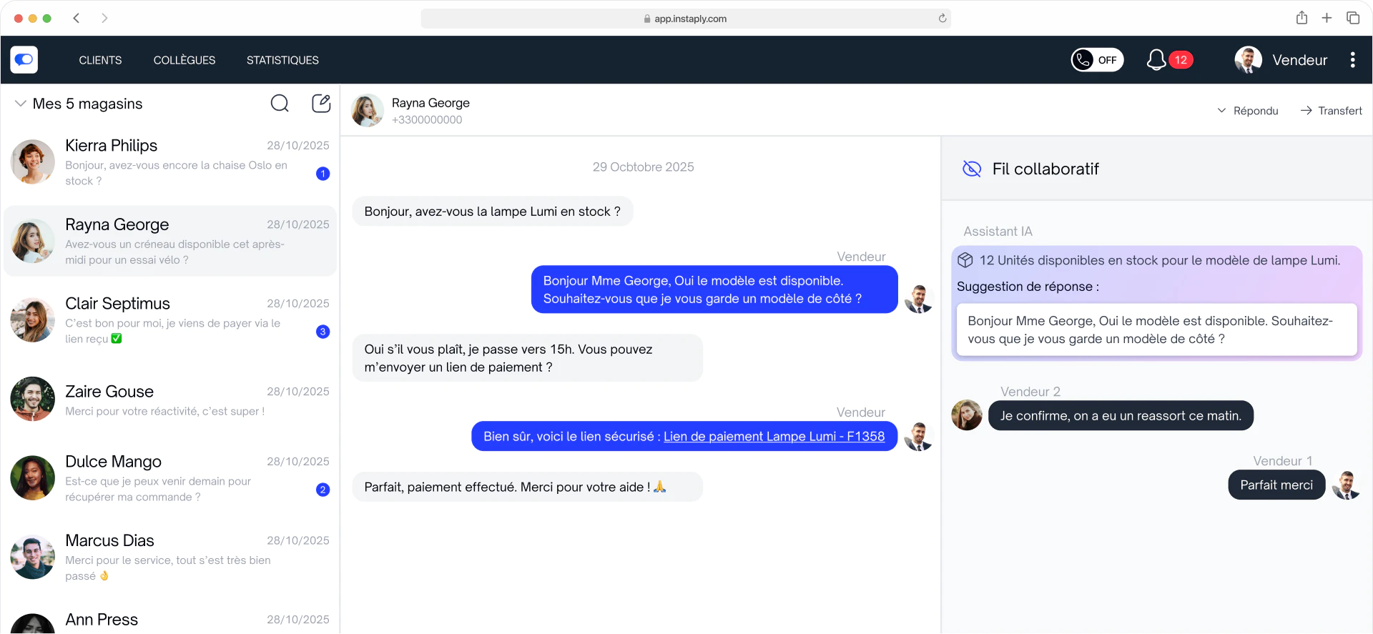The image size is (1373, 634).
Task: Go to the STATISTIQUES tab
Action: coord(282,60)
